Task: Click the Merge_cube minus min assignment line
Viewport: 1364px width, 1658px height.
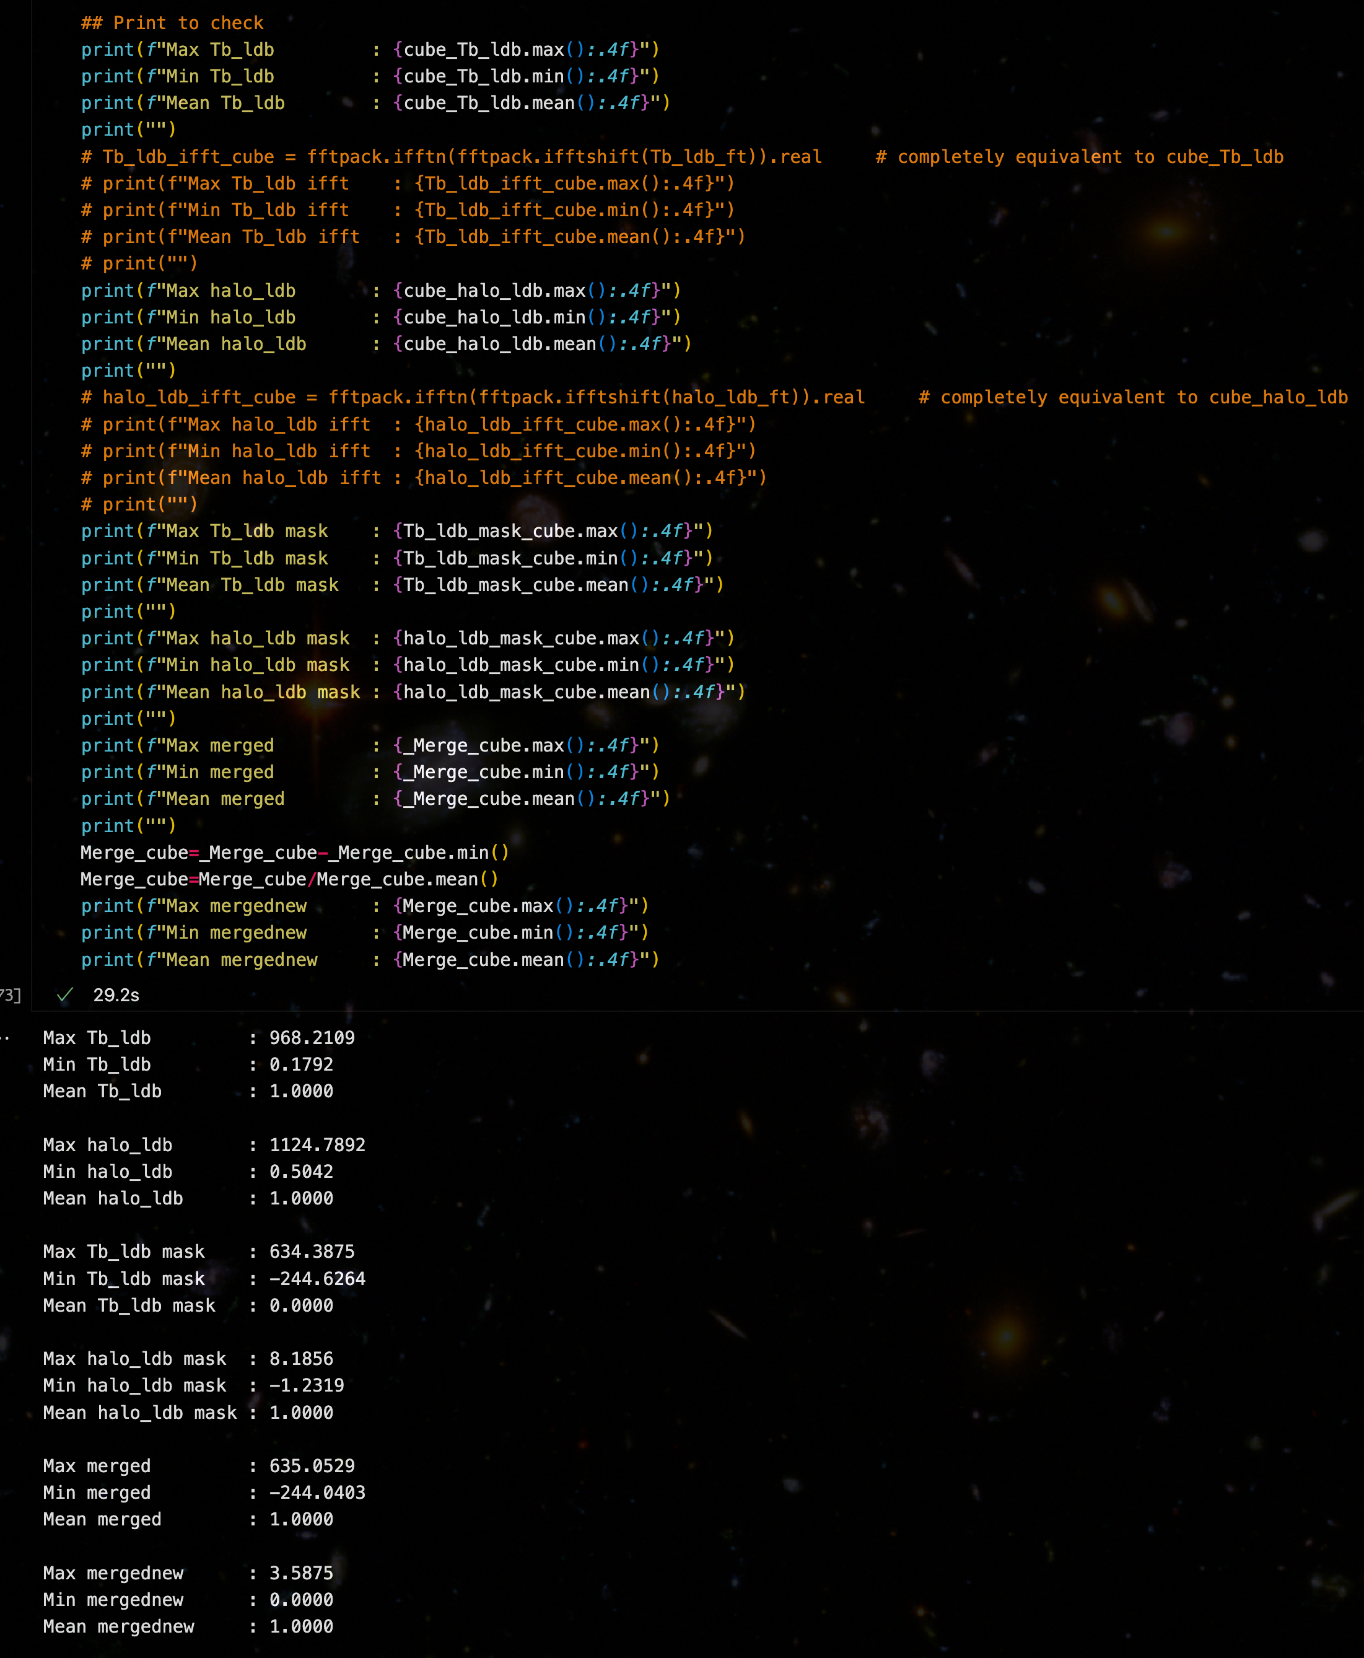Action: point(295,853)
